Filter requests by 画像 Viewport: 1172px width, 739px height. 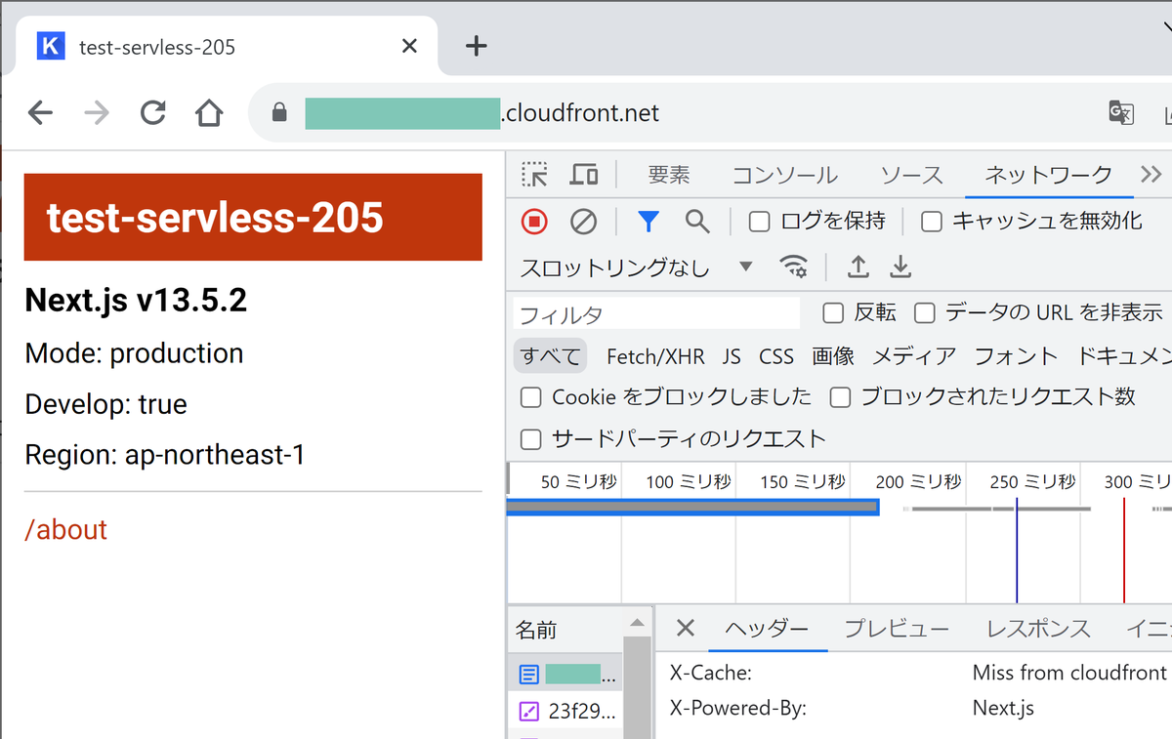(833, 356)
